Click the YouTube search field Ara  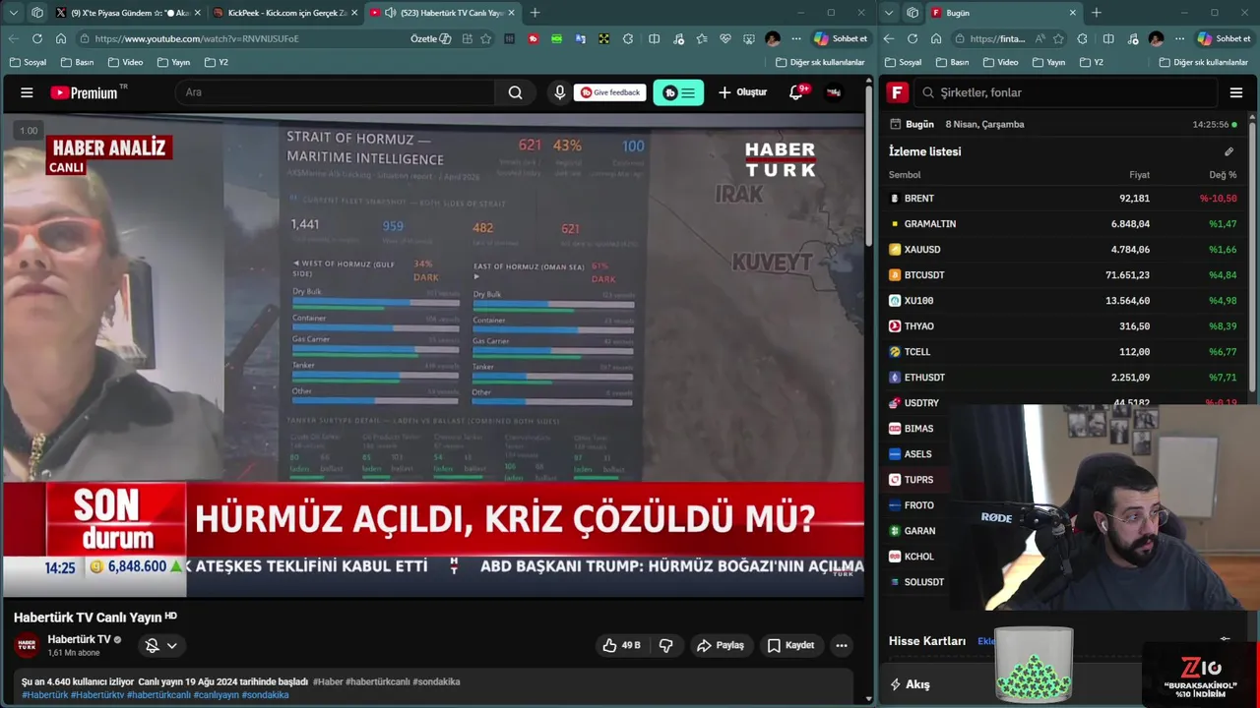tap(335, 92)
